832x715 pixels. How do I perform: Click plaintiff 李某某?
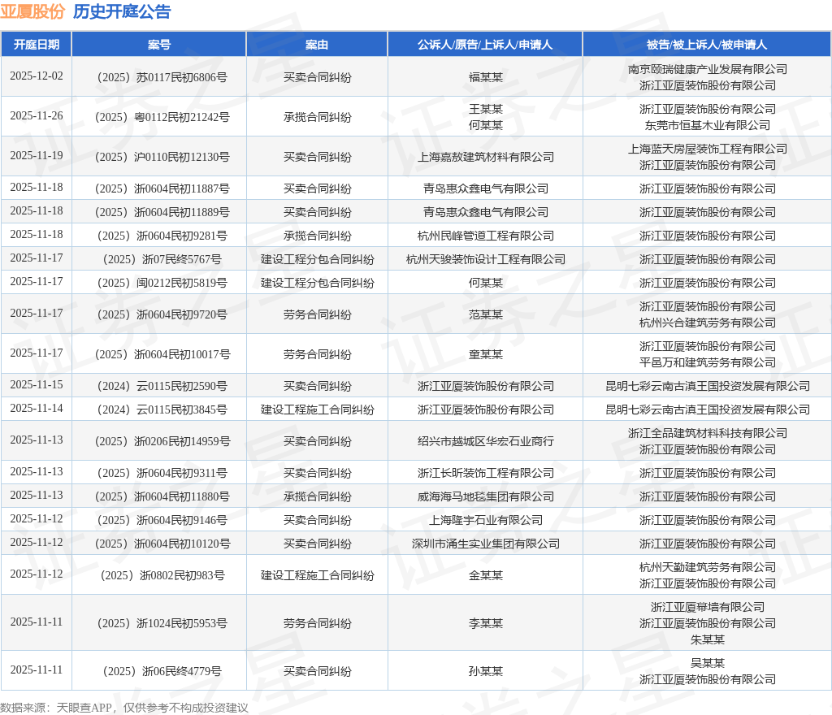pyautogui.click(x=486, y=624)
